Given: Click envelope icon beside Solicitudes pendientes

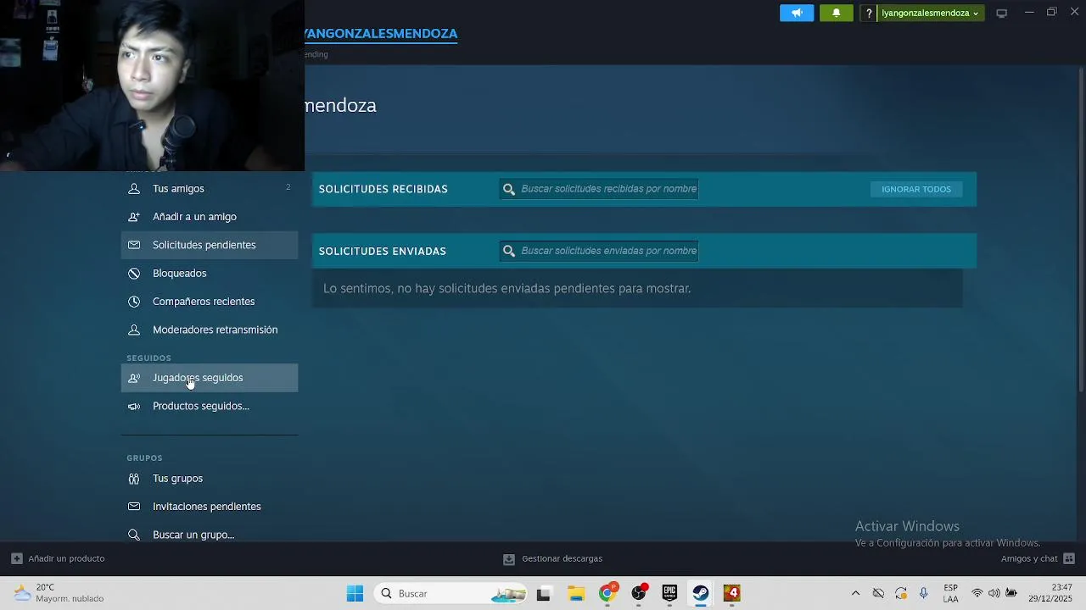Looking at the screenshot, I should click(x=134, y=245).
